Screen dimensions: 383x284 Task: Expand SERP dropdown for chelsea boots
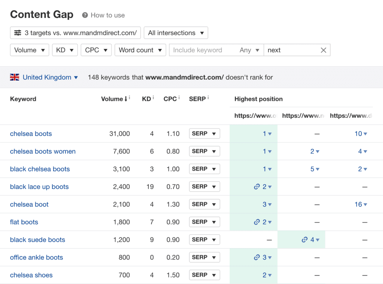(205, 134)
